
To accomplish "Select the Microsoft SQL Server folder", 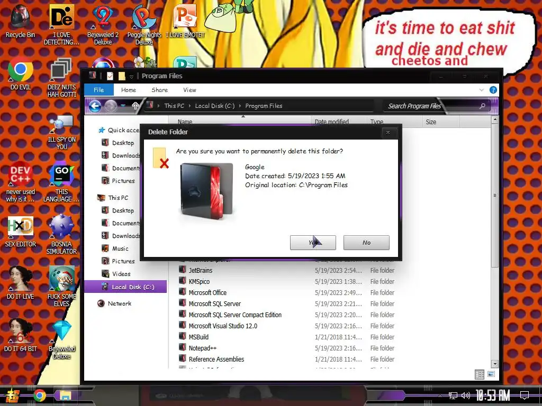I will (x=287, y=303).
